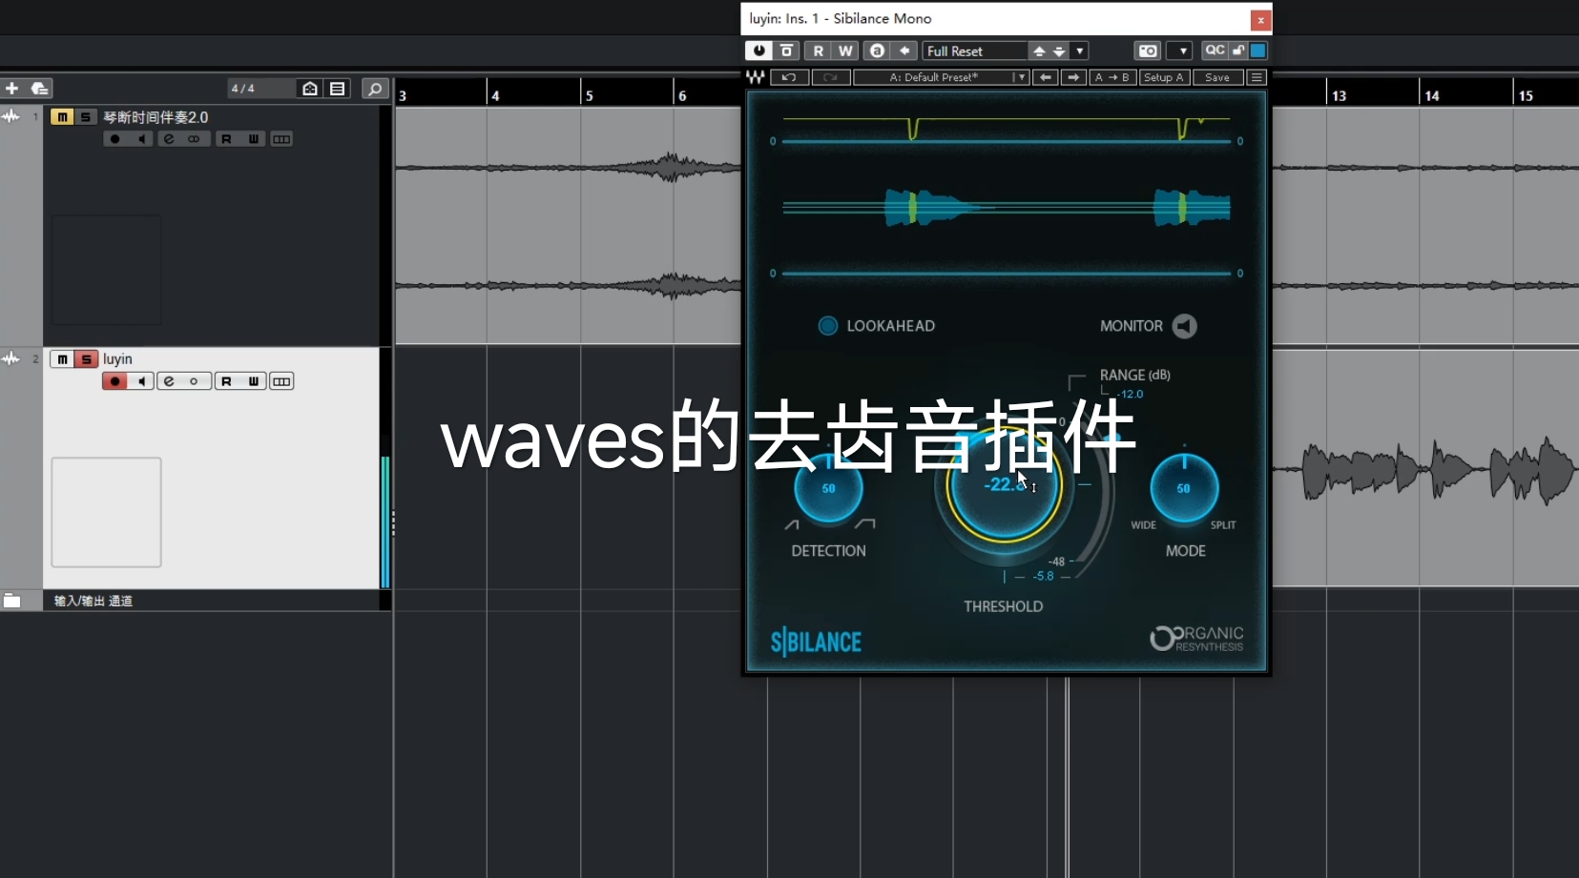The width and height of the screenshot is (1579, 878).
Task: Click the MODE knob
Action: pos(1184,488)
